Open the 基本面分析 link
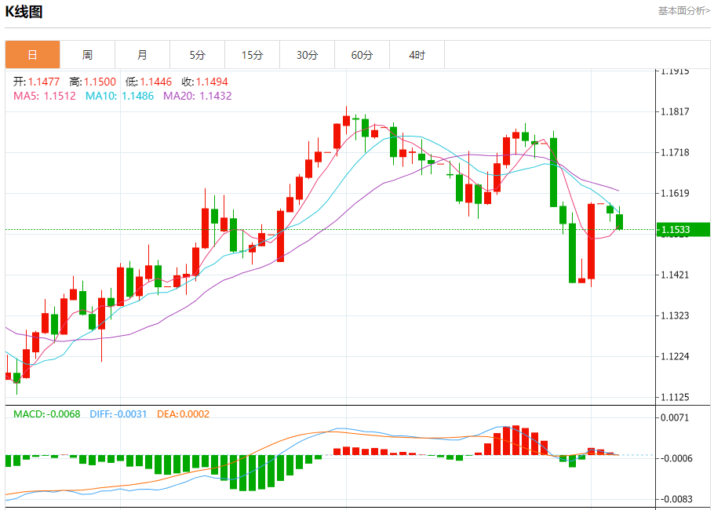This screenshot has height=510, width=714. [683, 10]
